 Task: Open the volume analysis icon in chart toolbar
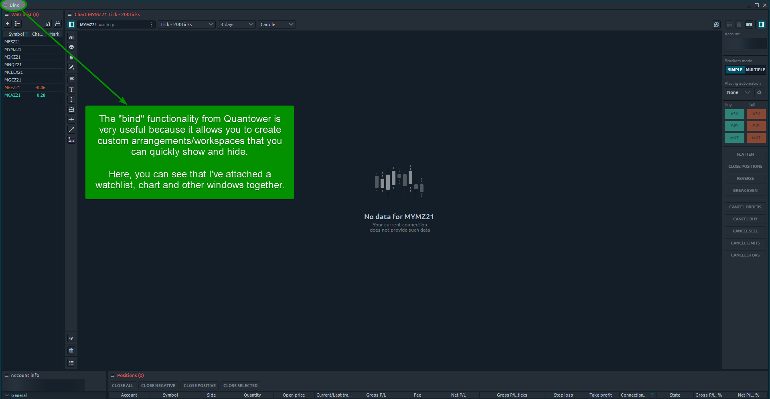(717, 24)
